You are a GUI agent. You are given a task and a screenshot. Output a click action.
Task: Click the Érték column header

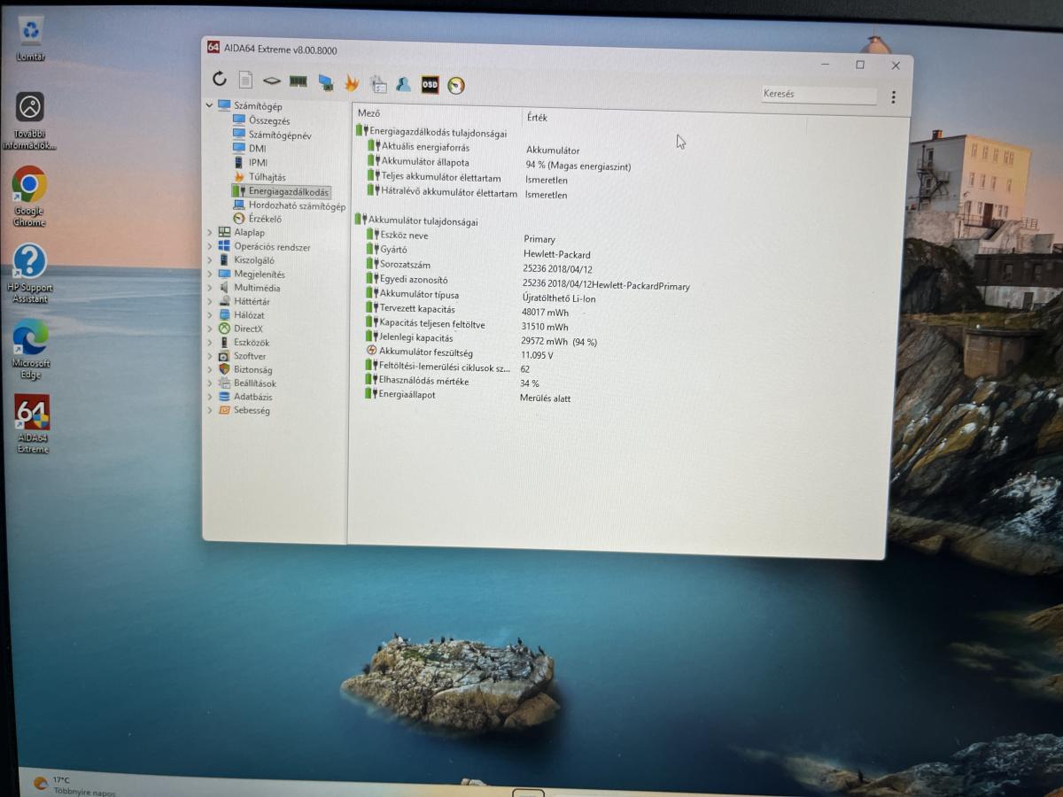click(x=537, y=117)
